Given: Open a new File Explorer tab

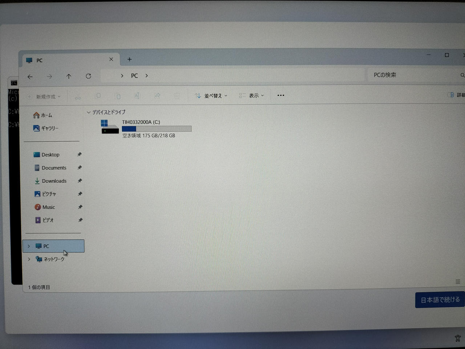Looking at the screenshot, I should (x=129, y=60).
